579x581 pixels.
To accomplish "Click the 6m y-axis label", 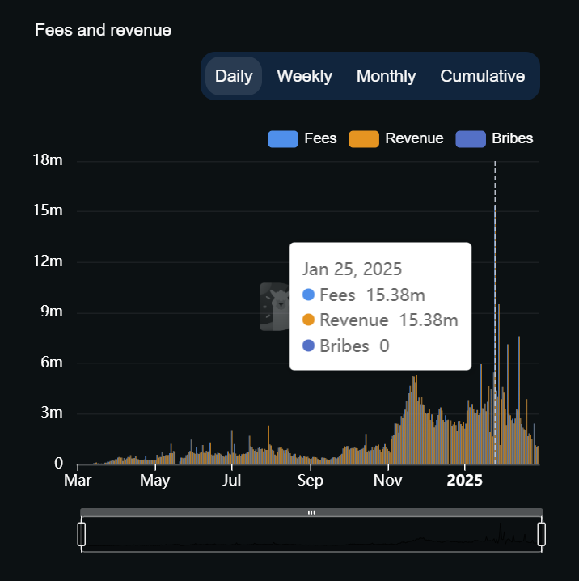I will 52,362.
